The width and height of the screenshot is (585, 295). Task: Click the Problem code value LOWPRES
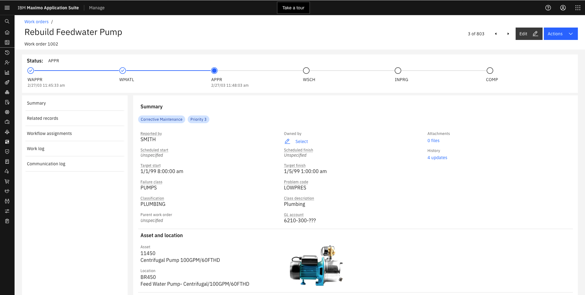point(295,188)
